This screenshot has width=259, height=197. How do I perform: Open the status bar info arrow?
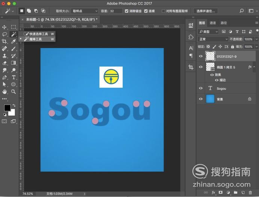tap(85, 194)
